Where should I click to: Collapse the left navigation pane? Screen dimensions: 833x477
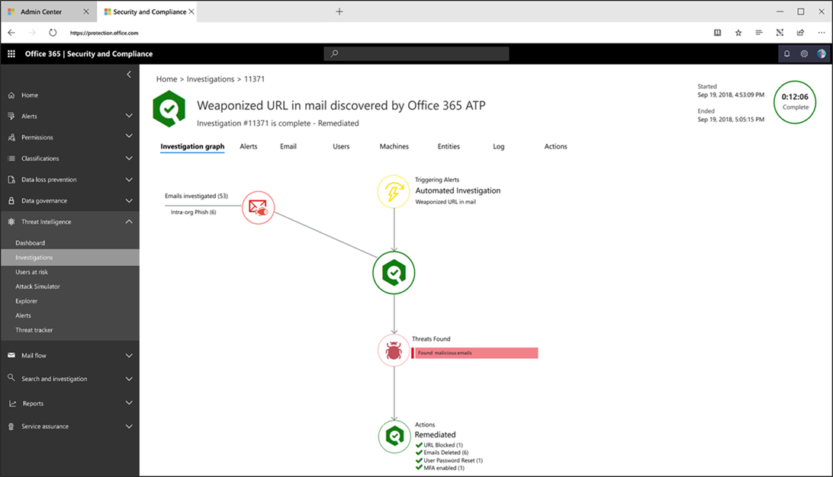pyautogui.click(x=128, y=75)
